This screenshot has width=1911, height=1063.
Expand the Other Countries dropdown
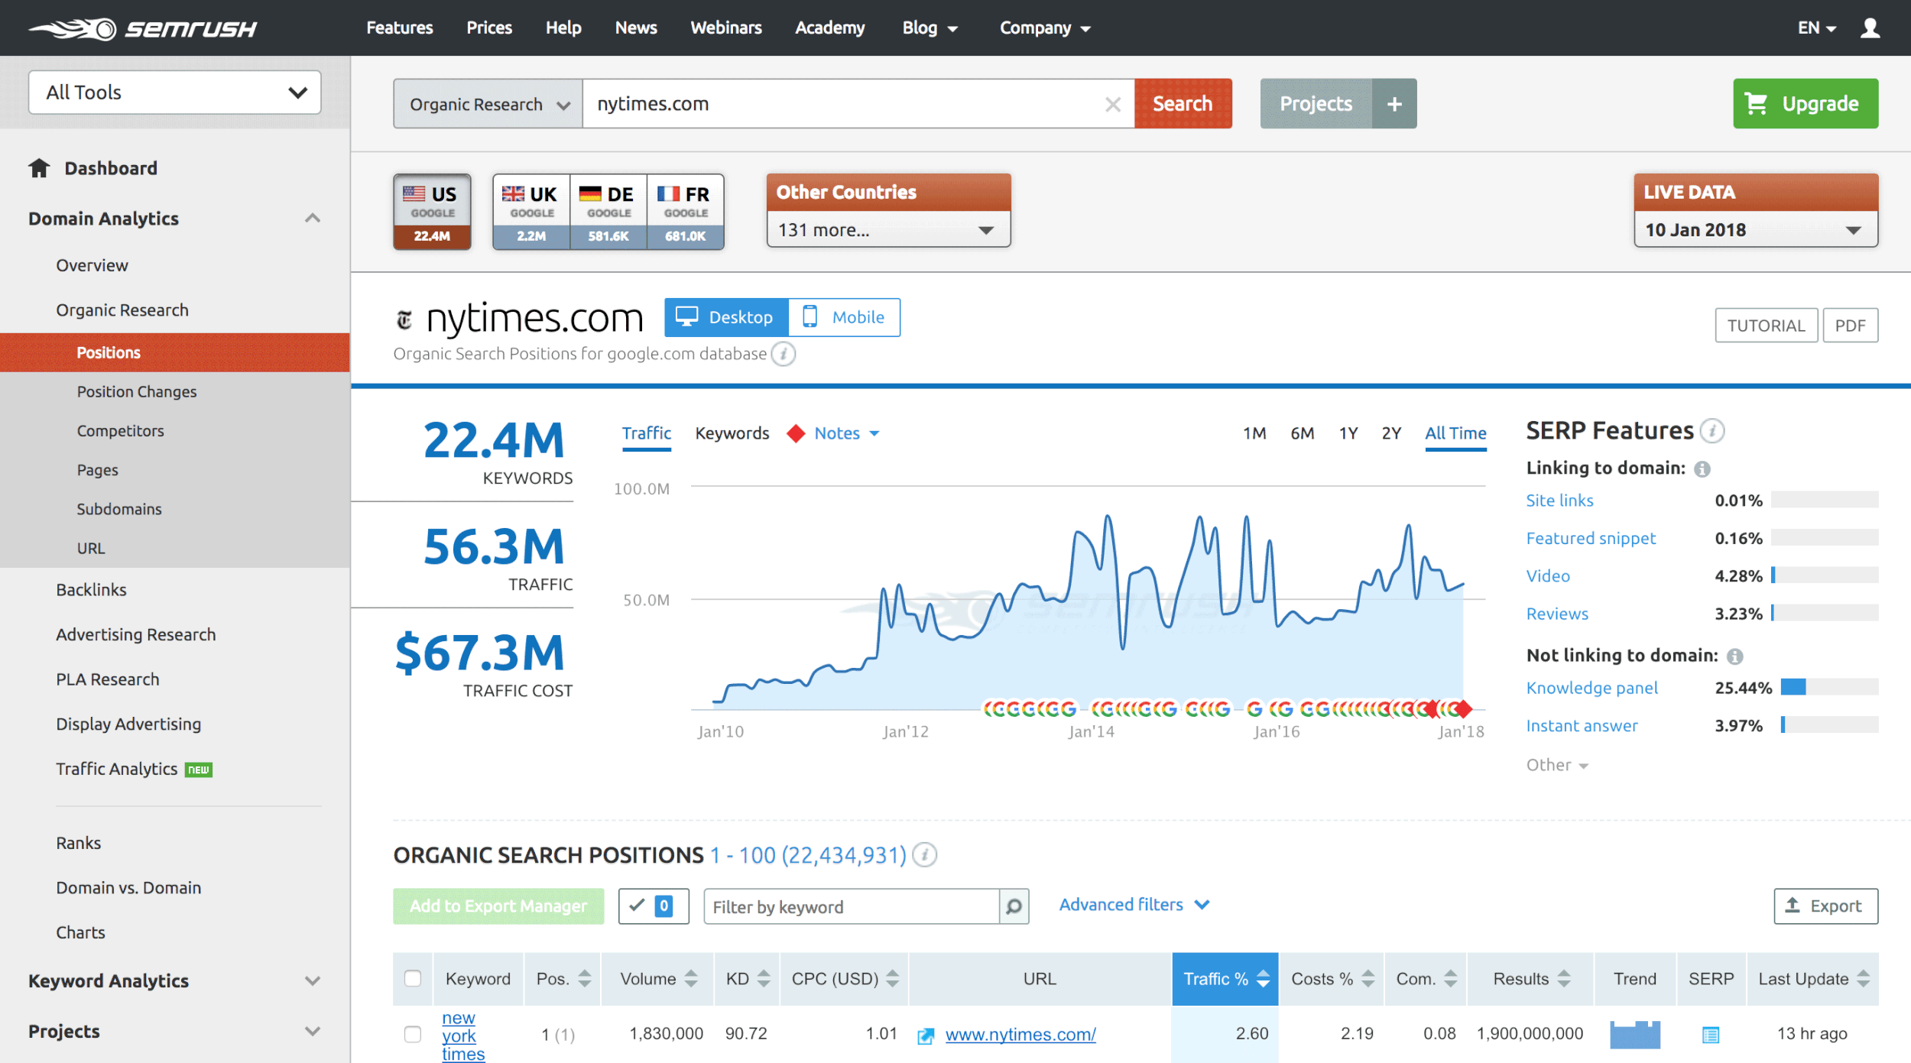(x=888, y=230)
